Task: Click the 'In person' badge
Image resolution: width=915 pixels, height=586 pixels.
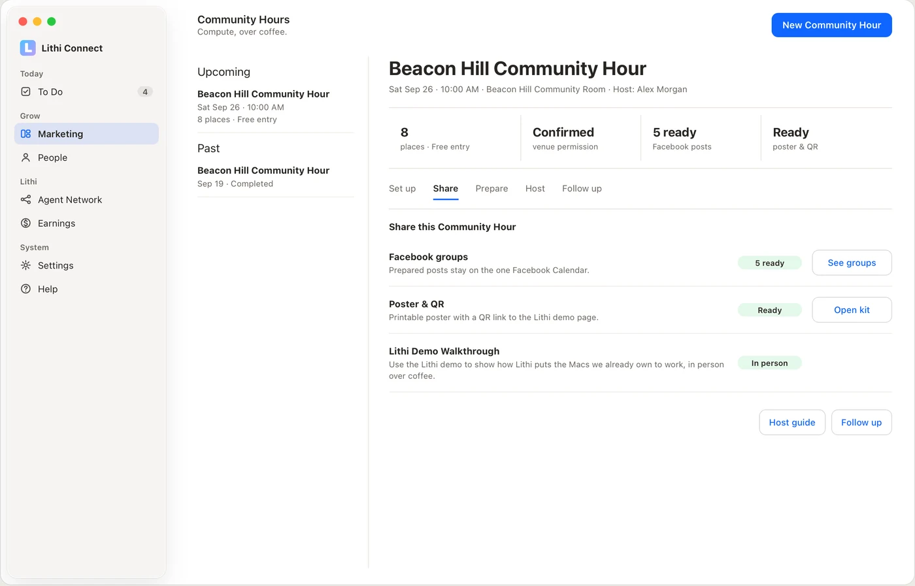Action: tap(769, 363)
